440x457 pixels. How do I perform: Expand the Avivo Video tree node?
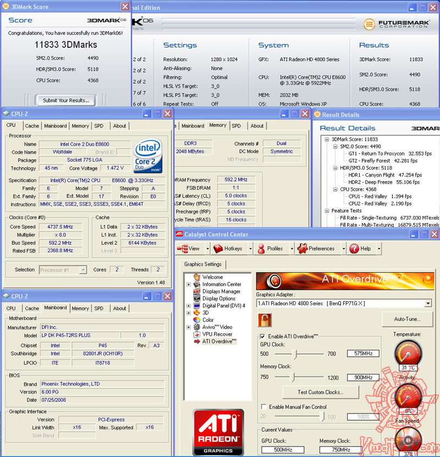pos(189,327)
